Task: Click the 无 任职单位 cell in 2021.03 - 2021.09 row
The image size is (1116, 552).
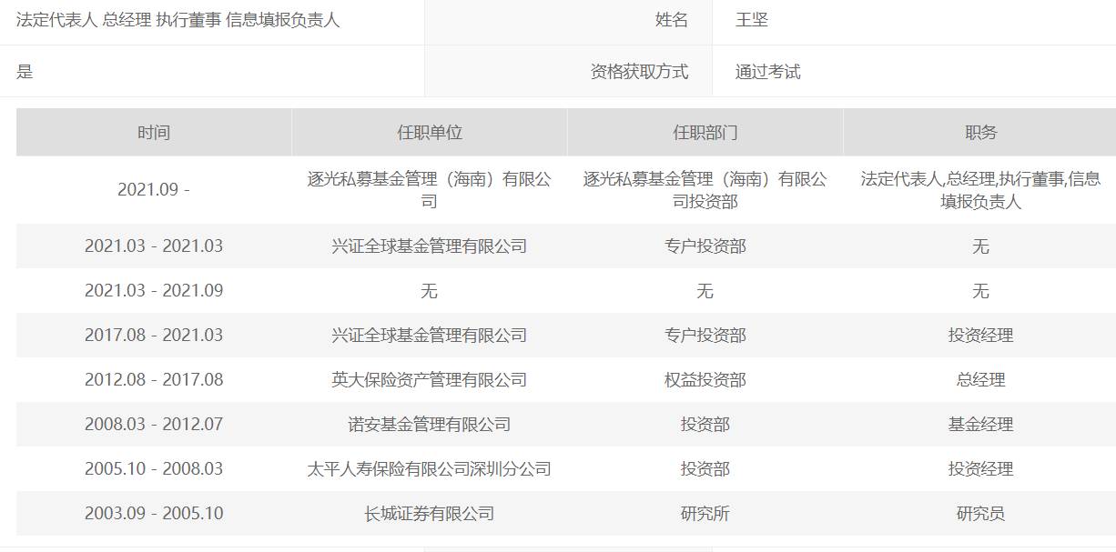Action: (430, 291)
